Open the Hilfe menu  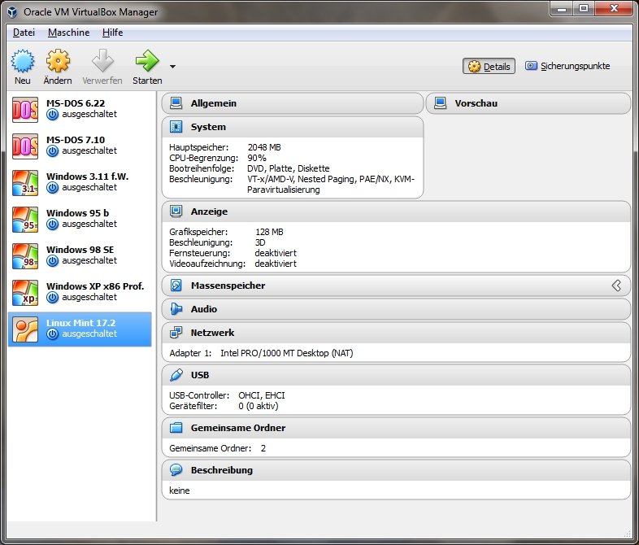[112, 33]
